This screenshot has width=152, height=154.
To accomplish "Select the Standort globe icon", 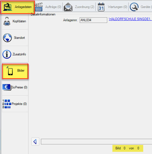I will 7,38.
